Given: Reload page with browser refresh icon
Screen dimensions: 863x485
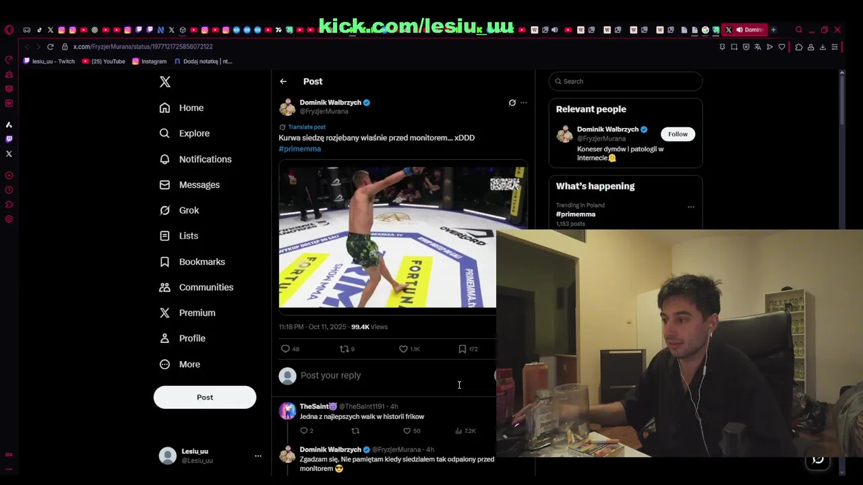Looking at the screenshot, I should point(50,46).
